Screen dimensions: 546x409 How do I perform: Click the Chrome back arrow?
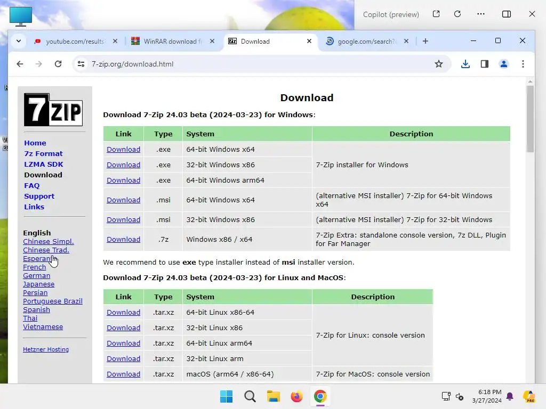point(20,64)
